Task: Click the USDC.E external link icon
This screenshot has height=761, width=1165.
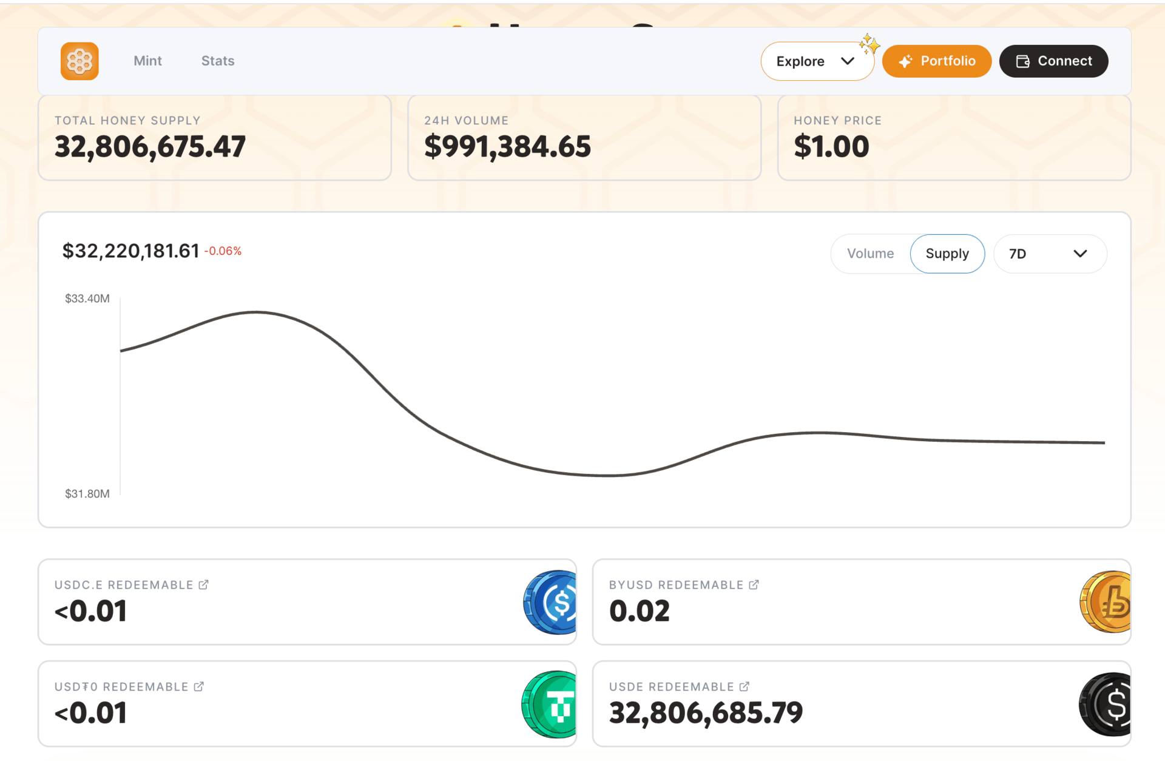Action: tap(204, 584)
